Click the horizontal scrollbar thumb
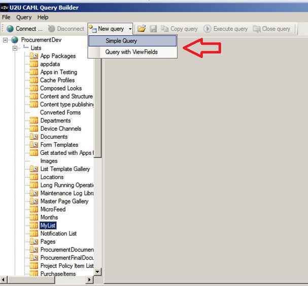This screenshot has height=286, width=308. tap(31, 280)
